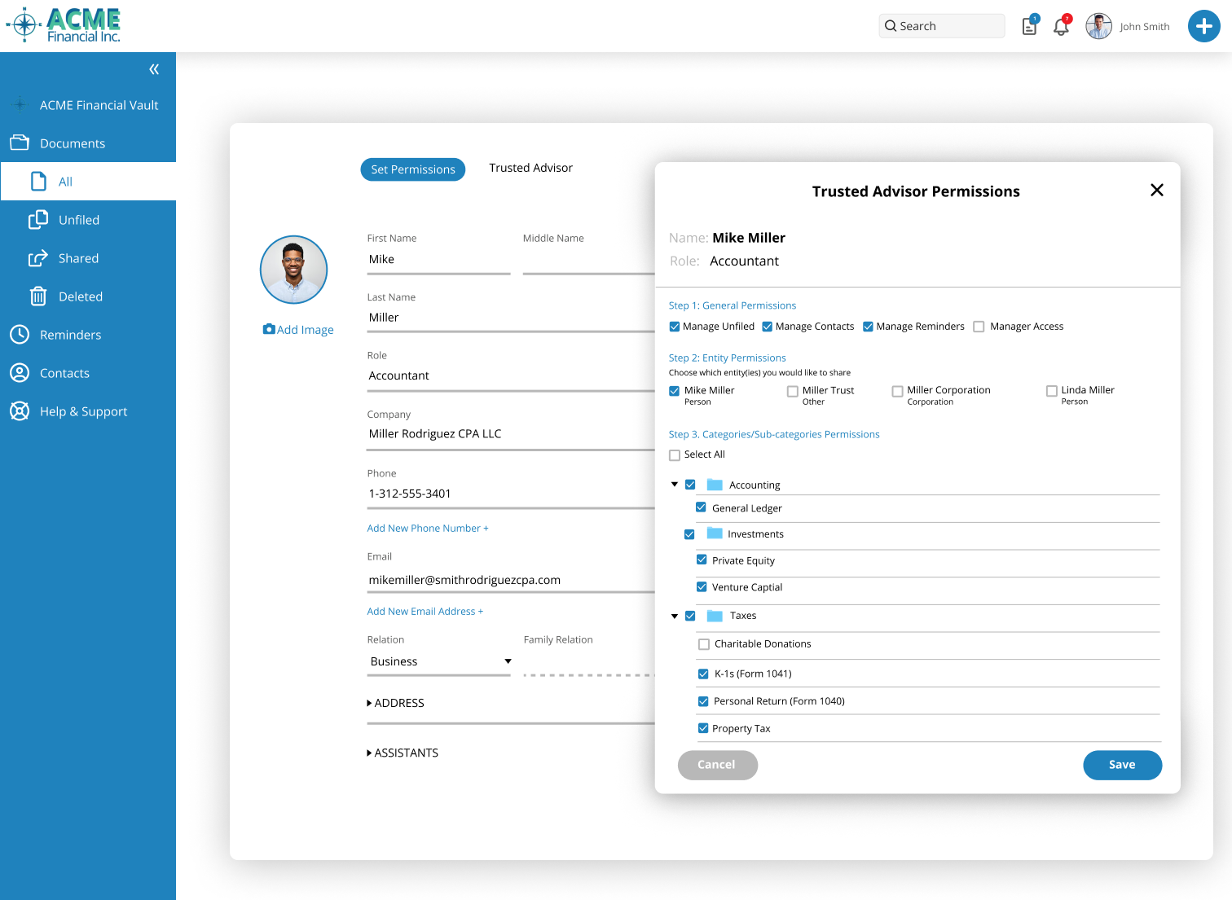Open Help & Support from the sidebar

20,411
